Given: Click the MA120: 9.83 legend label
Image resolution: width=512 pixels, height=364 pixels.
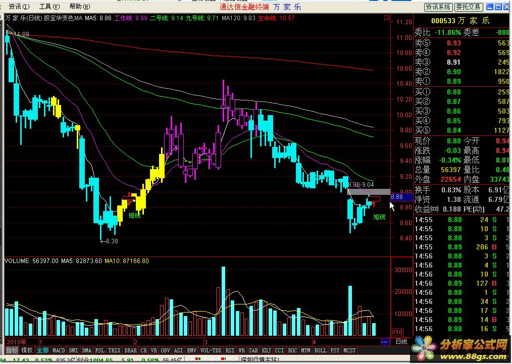Looking at the screenshot, I should tap(238, 18).
